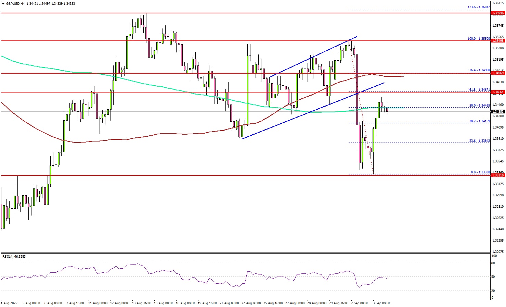The image size is (506, 307).
Task: Click the 1 Aug 2025 axis label
Action: click(x=9, y=303)
